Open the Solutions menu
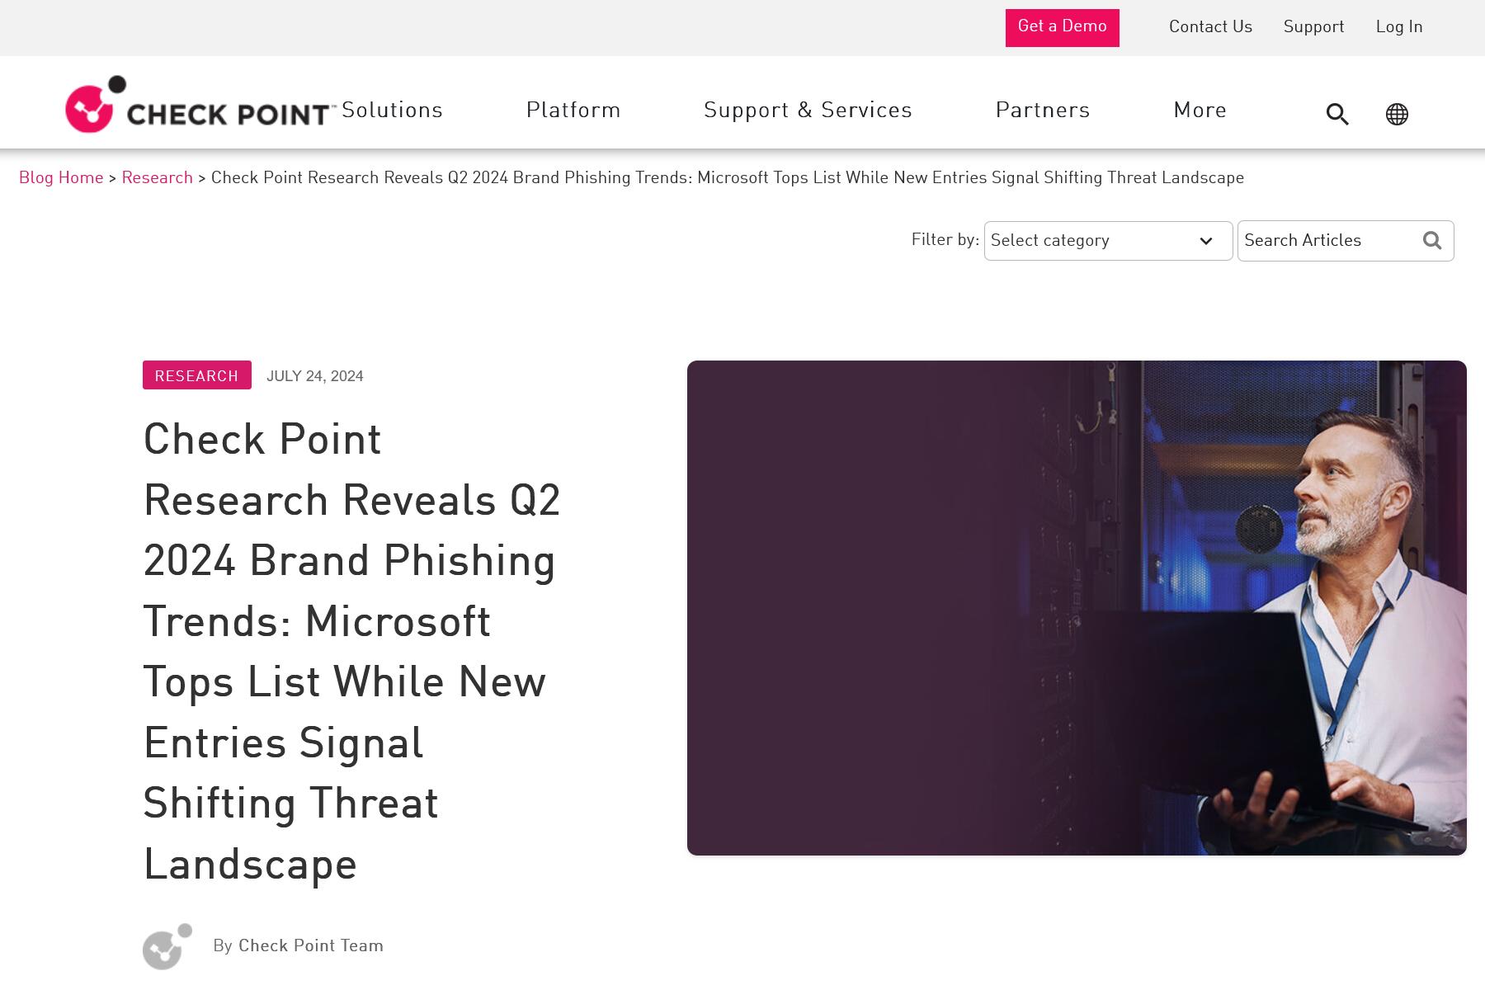The image size is (1485, 990). click(x=392, y=110)
